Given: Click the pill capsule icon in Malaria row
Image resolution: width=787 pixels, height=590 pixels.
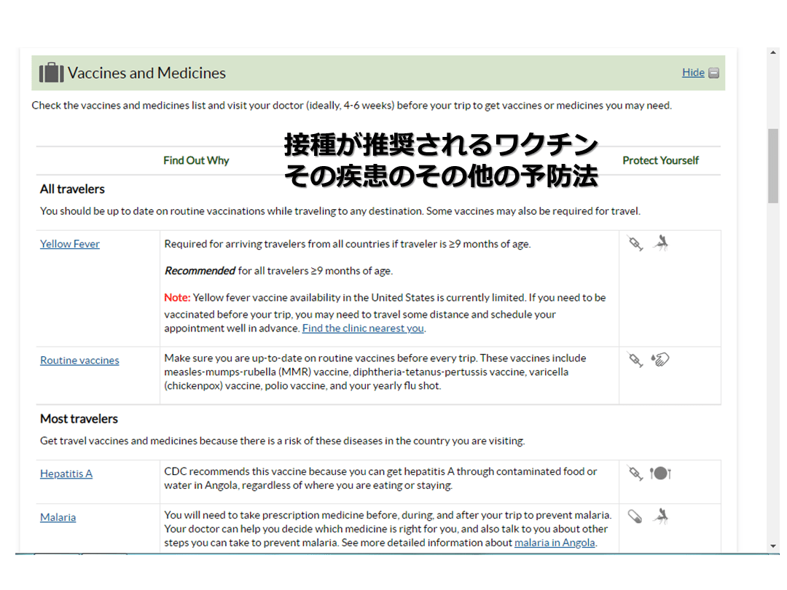Looking at the screenshot, I should 635,517.
